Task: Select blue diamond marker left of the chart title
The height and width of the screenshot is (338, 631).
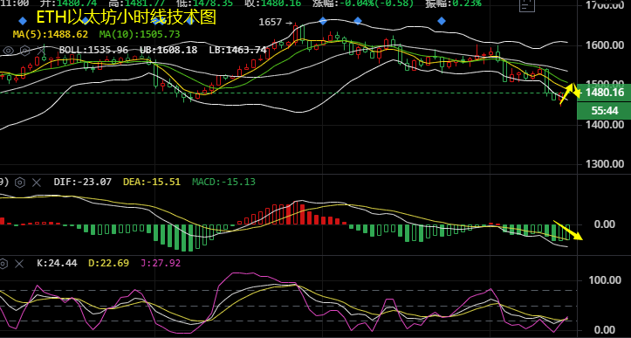Action: pos(23,21)
